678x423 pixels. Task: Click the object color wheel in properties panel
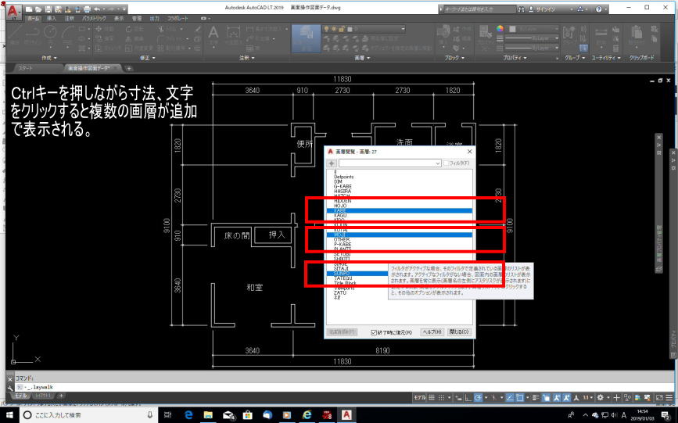point(500,29)
